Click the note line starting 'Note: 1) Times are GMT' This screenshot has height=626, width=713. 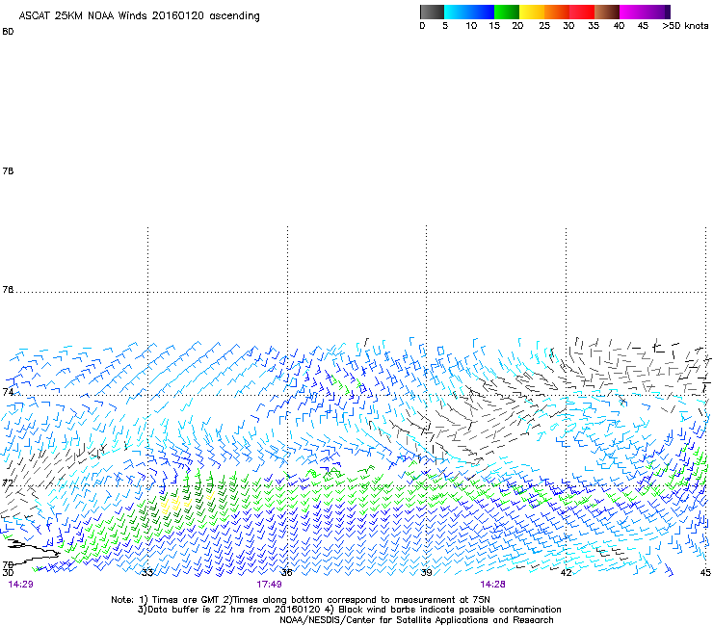click(x=301, y=600)
